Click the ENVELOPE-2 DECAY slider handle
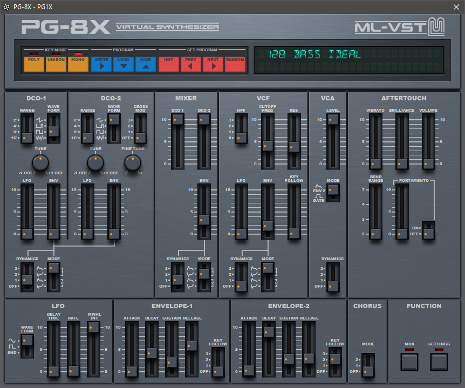Screen dimensions: 465x388 269,332
